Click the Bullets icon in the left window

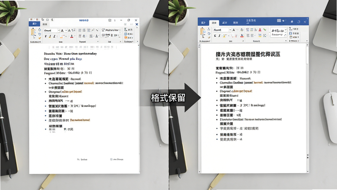pyautogui.click(x=80, y=30)
